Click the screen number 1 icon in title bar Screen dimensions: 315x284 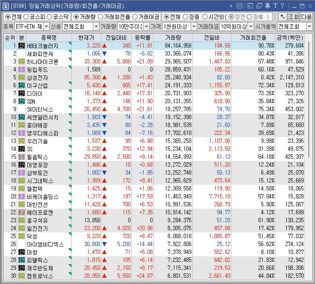(5, 6)
